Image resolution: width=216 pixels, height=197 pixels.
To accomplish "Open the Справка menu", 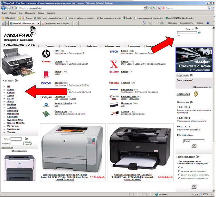I will pyautogui.click(x=51, y=13).
